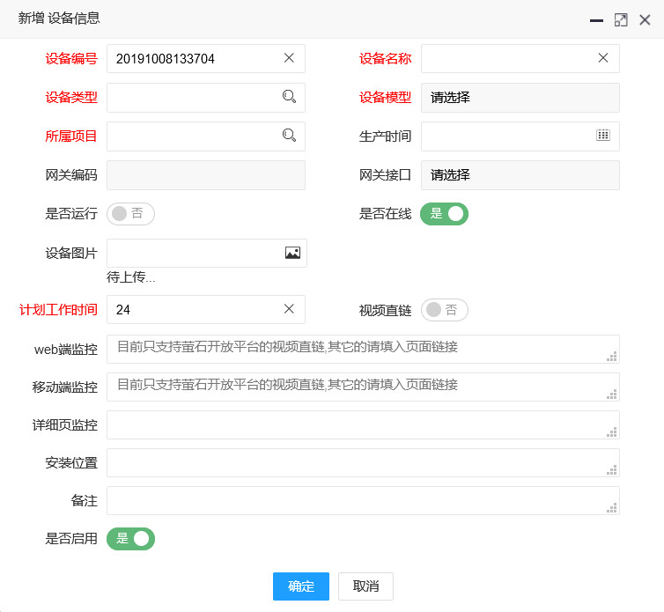Enable the 视频直链 switch

click(x=444, y=310)
